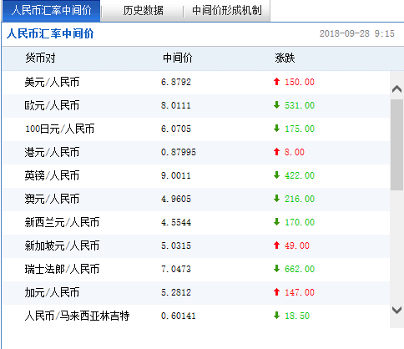
Task: Click the NZD rate value 4.5544
Action: pyautogui.click(x=176, y=222)
